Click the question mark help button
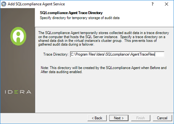 pos(152,4)
